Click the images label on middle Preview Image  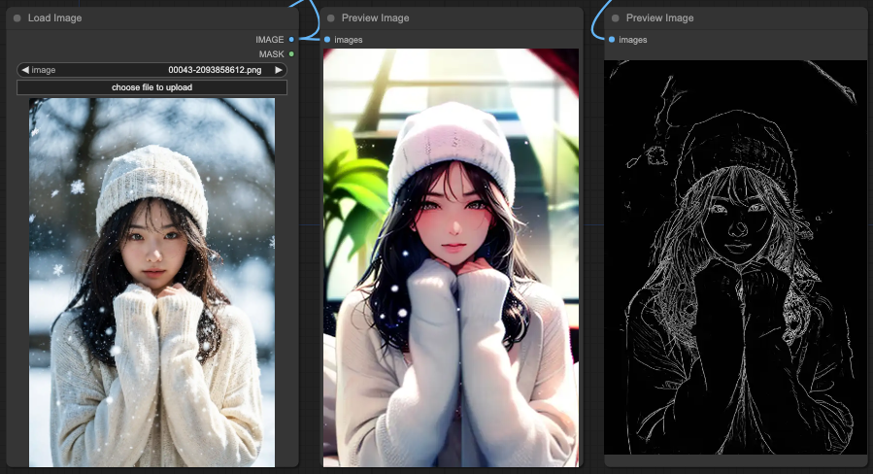348,40
